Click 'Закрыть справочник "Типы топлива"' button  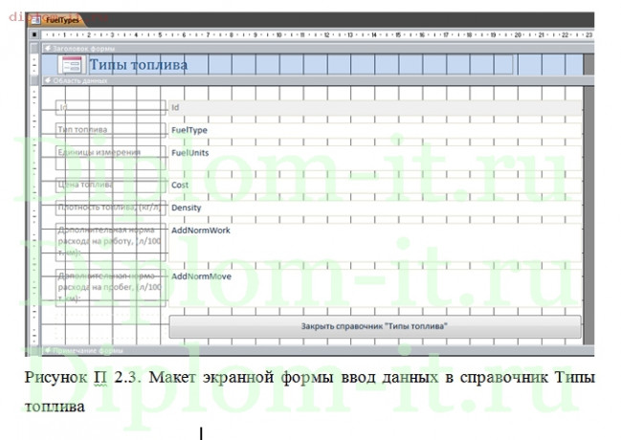[x=375, y=327]
